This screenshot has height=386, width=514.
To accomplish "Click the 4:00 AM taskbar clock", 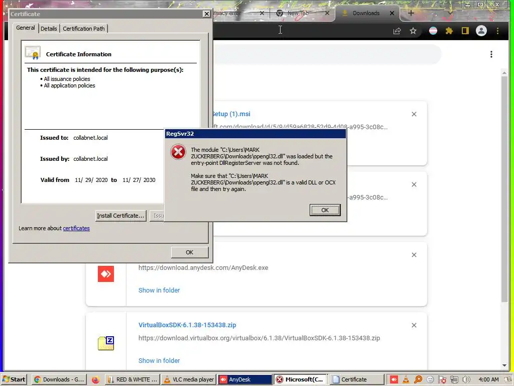I will coord(488,380).
